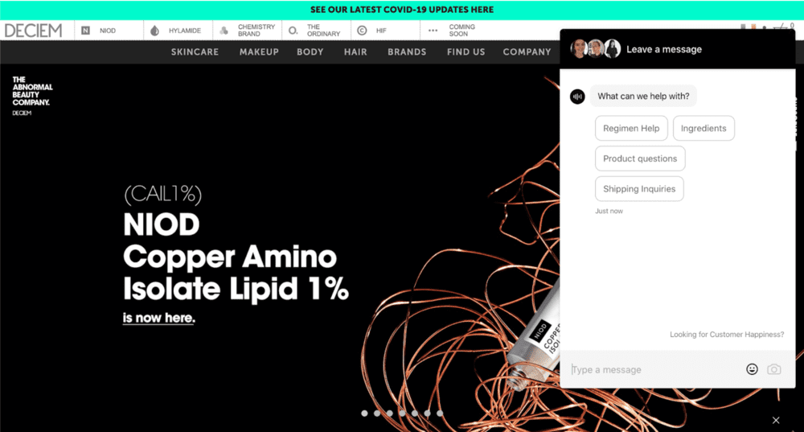Click the camera attachment icon in chat
The image size is (804, 432).
(773, 369)
